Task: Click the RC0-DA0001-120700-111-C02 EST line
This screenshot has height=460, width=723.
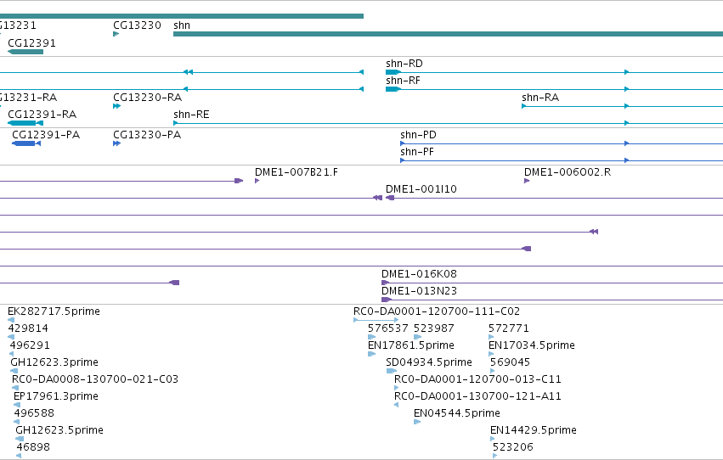Action: tap(376, 320)
